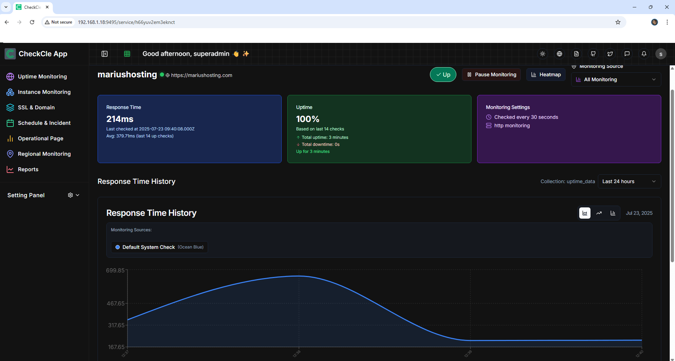
Task: Click the Ocean Blue color dot
Action: [118, 247]
